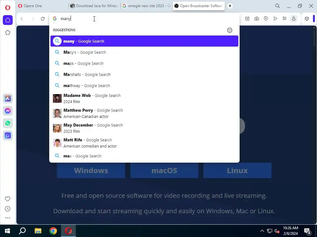This screenshot has height=237, width=317.
Task: Click the Matthew Perry photo thumbnail
Action: click(57, 113)
